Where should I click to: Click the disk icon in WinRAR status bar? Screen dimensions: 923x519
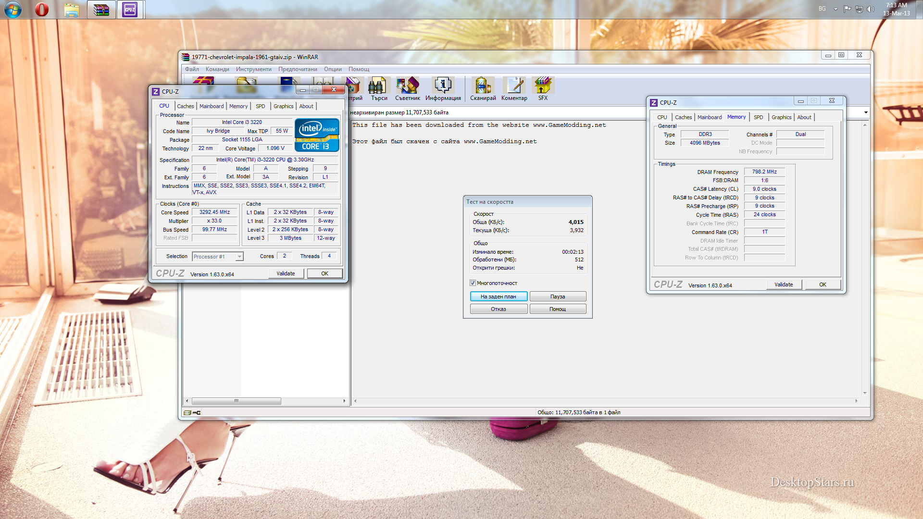point(187,412)
